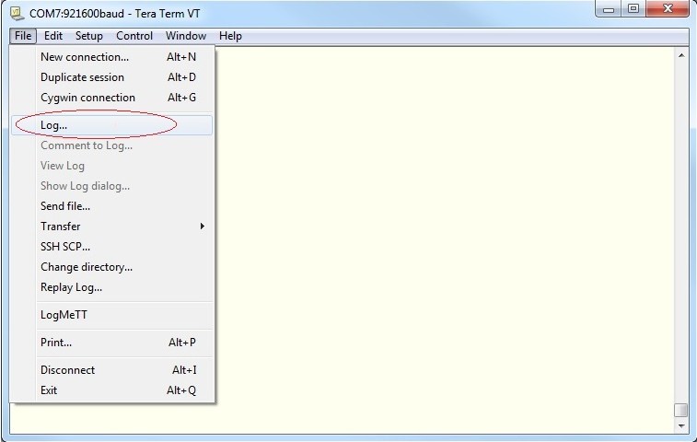Click the scrollbar up arrow
The width and height of the screenshot is (697, 442).
click(681, 55)
